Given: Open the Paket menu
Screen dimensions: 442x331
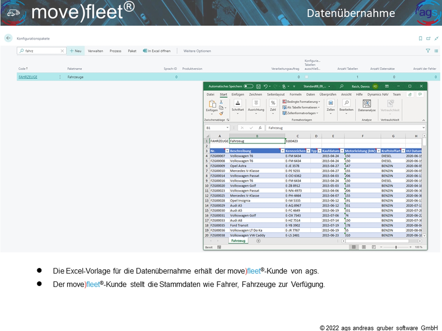Looking at the screenshot, I should pyautogui.click(x=132, y=51).
